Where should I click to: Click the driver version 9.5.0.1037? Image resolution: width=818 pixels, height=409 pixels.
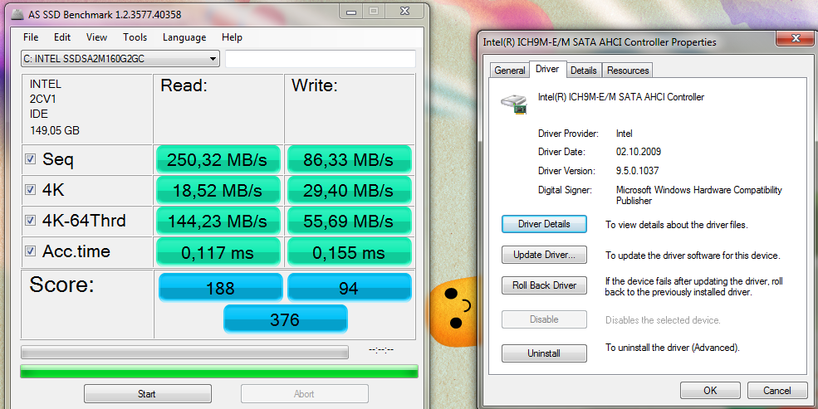[x=638, y=171]
